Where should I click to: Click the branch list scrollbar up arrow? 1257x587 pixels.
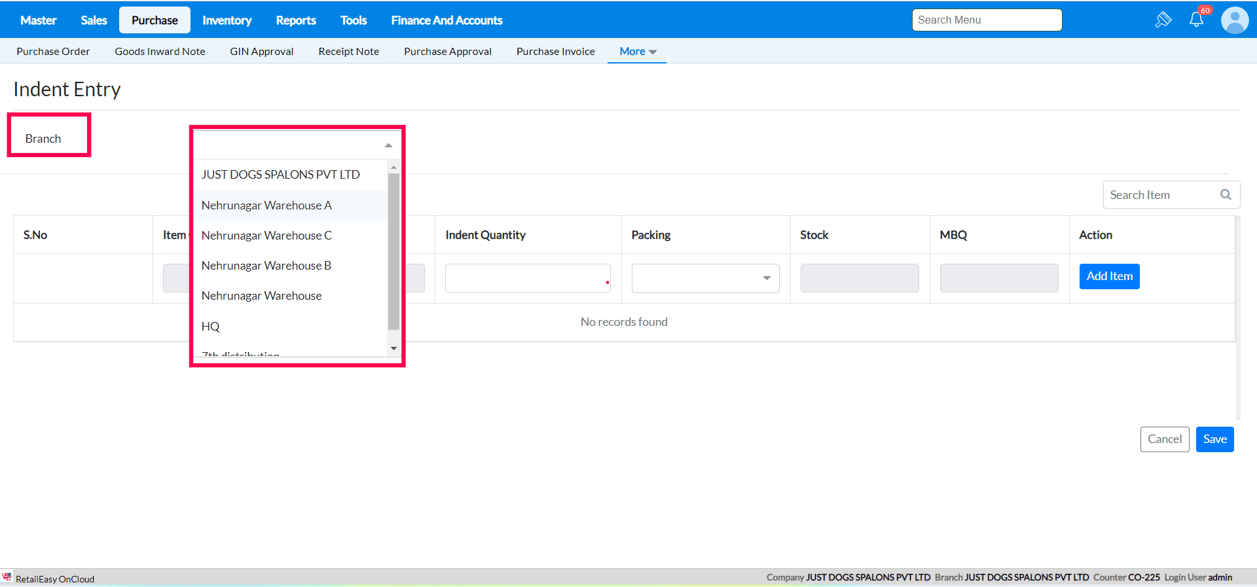[393, 168]
